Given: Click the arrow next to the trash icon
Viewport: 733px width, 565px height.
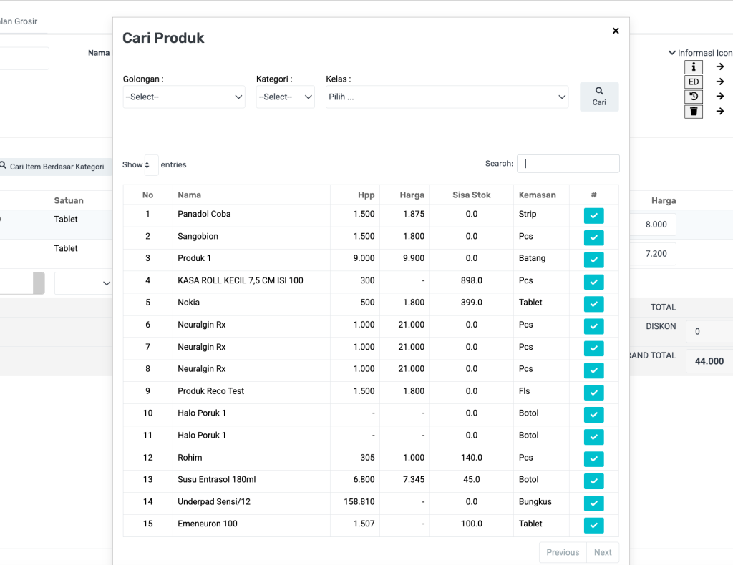Looking at the screenshot, I should pyautogui.click(x=720, y=112).
